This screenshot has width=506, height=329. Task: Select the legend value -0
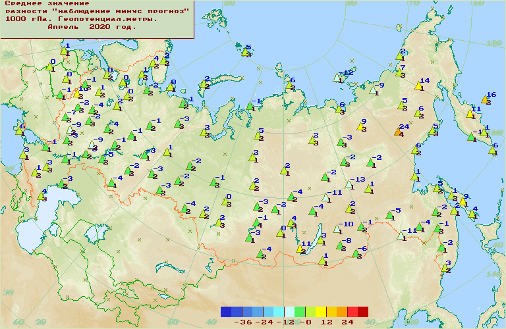[306, 322]
